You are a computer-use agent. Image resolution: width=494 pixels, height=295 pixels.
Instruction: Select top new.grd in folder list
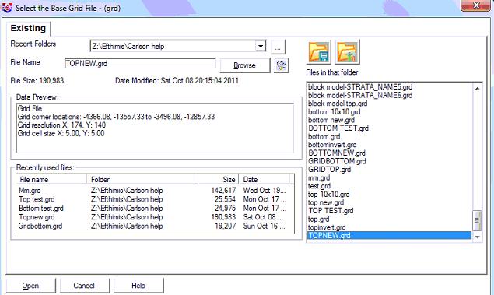326,202
